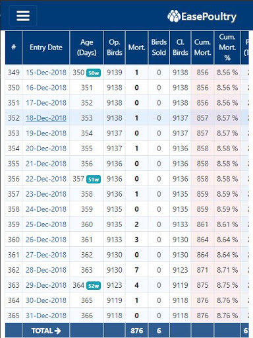Screen dimensions: 253x338
Task: Open the hamburger navigation menu
Action: 23,16
